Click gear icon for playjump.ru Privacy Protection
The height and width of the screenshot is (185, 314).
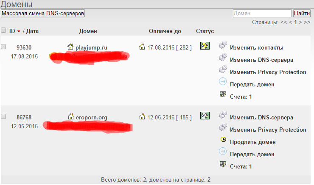[223, 69]
